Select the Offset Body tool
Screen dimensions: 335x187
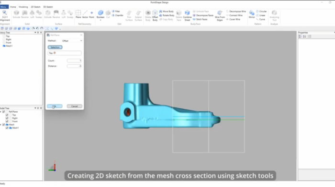pos(155,16)
